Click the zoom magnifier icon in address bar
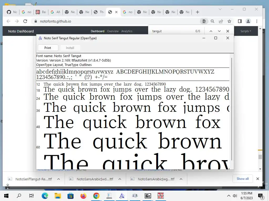The width and height of the screenshot is (269, 201). coord(212,21)
